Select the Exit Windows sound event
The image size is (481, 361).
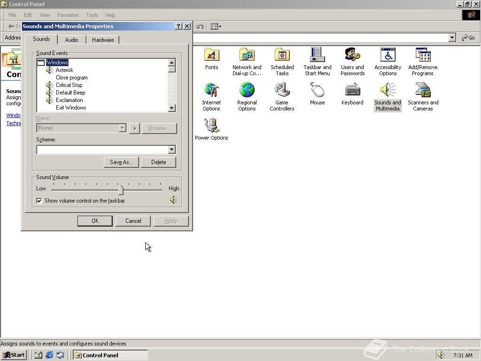(x=71, y=108)
